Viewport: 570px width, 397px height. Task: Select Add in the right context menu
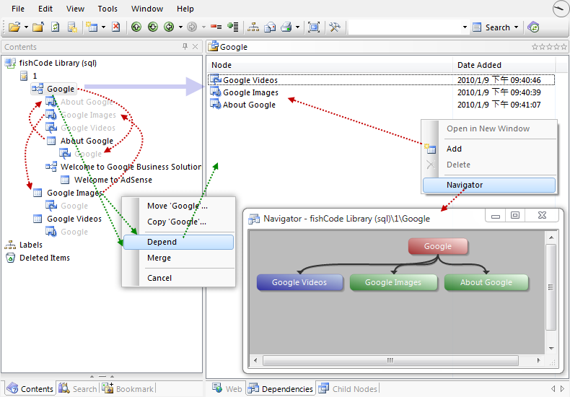click(x=489, y=149)
